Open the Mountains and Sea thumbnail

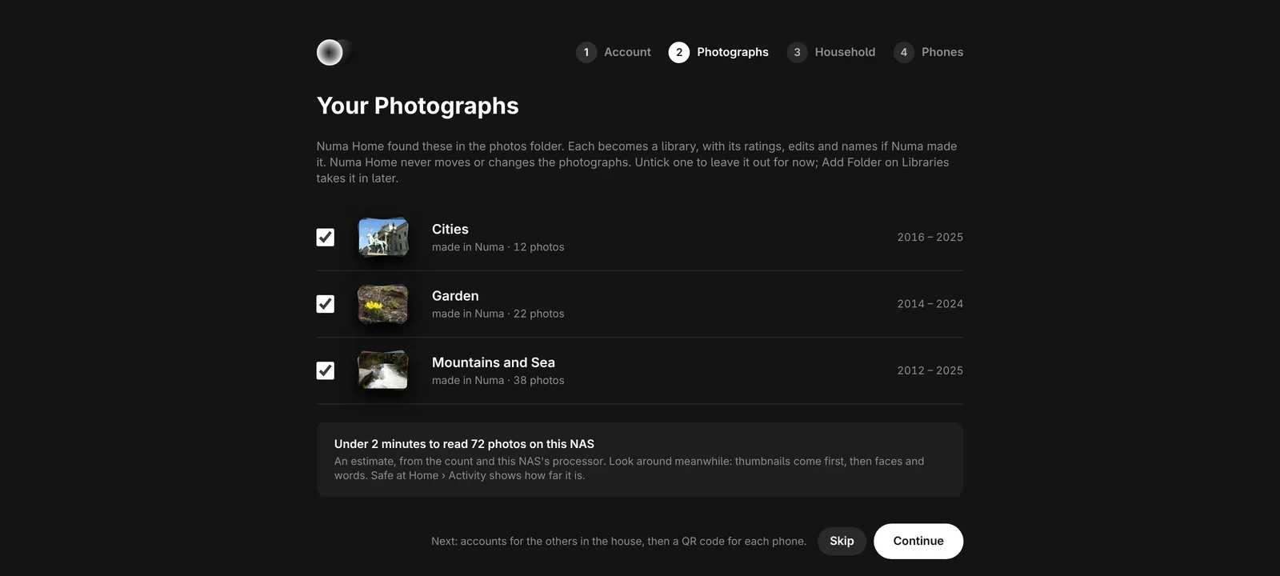(x=383, y=370)
